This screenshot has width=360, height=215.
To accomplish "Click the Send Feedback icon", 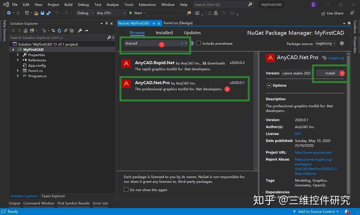I will click(352, 13).
